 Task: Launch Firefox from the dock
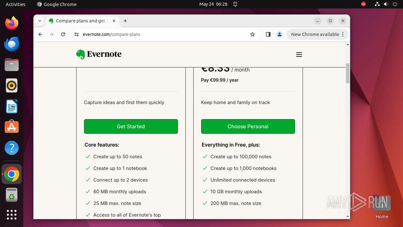12,23
